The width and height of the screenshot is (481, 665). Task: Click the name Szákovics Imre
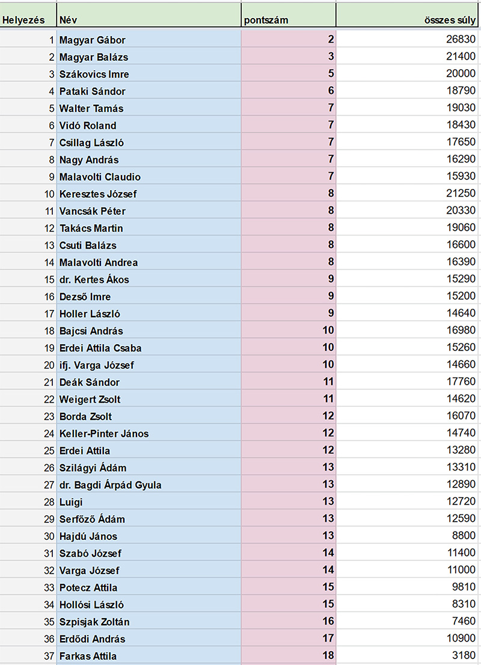[94, 74]
